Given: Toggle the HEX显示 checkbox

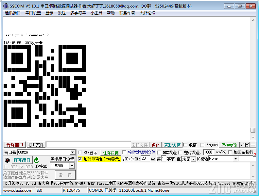Looking at the screenshot, I should (x=80, y=153).
